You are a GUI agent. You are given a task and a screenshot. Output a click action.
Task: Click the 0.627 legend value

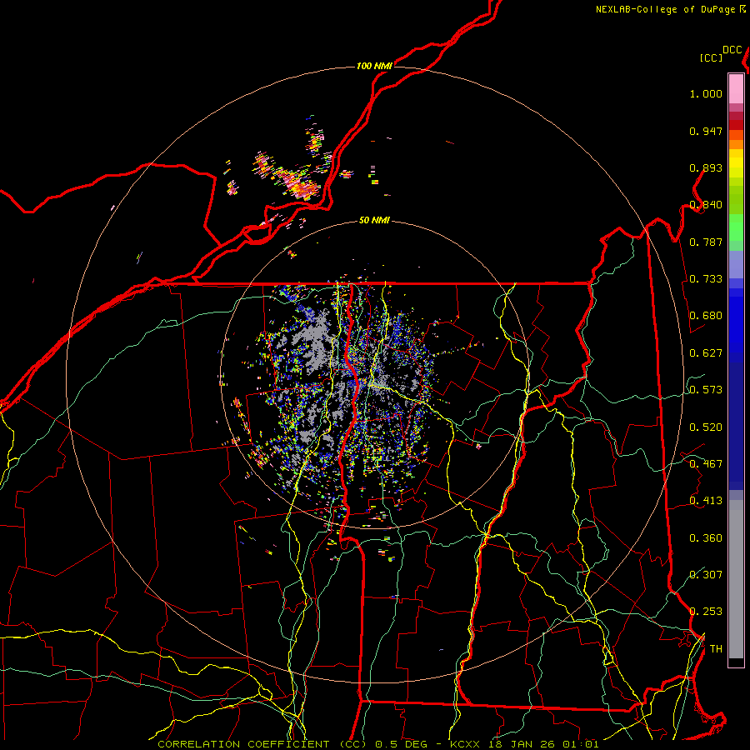point(706,353)
